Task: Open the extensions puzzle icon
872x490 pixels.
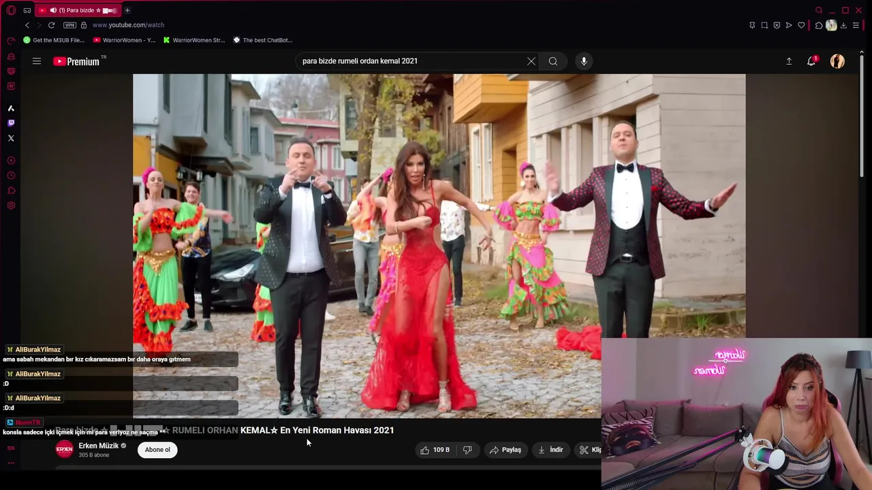Action: [x=819, y=25]
